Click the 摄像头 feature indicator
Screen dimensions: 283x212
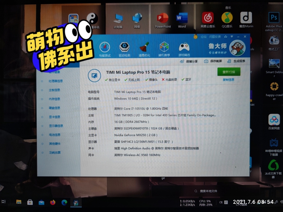coord(151,80)
